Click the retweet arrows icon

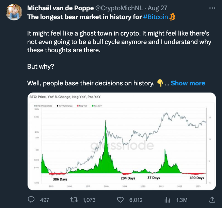(74, 199)
